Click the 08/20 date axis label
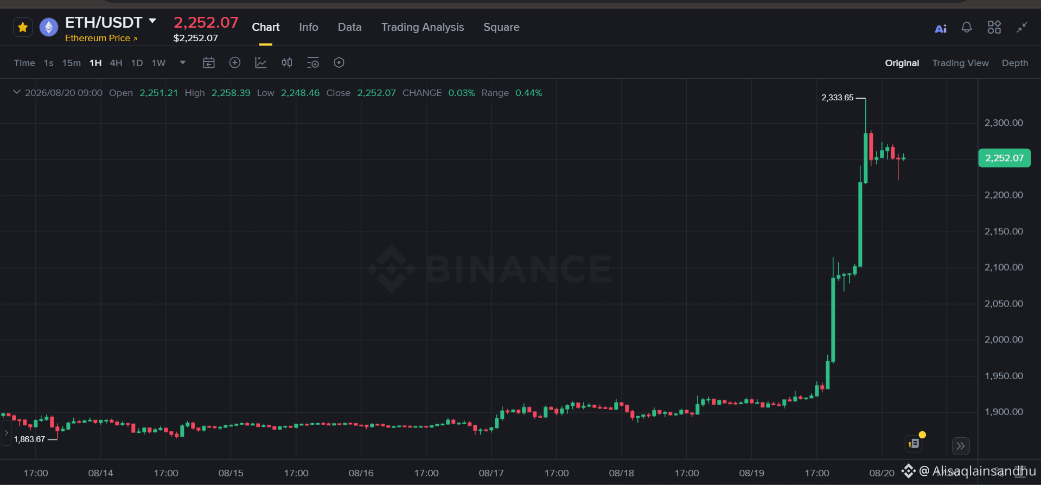The width and height of the screenshot is (1041, 485). [882, 473]
